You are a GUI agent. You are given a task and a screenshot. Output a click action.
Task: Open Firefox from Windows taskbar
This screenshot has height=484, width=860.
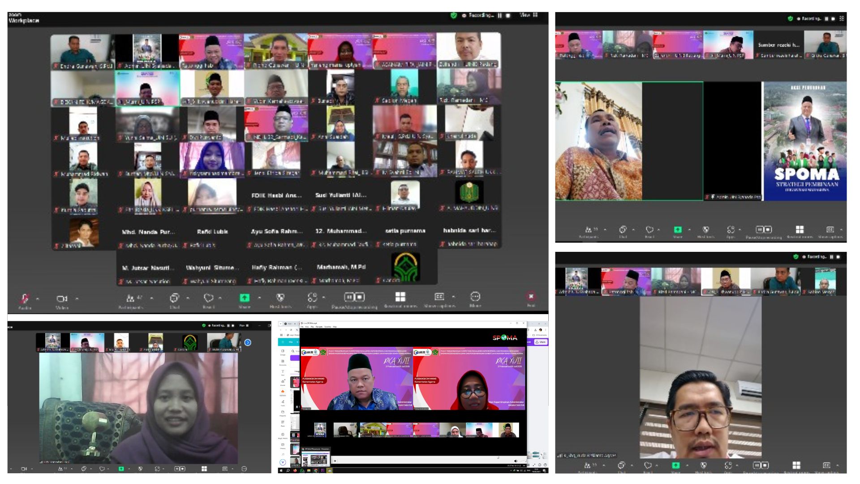tap(295, 471)
